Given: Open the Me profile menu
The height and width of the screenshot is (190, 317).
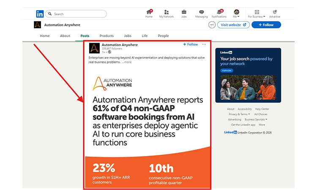Looking at the screenshot, I should pos(236,14).
